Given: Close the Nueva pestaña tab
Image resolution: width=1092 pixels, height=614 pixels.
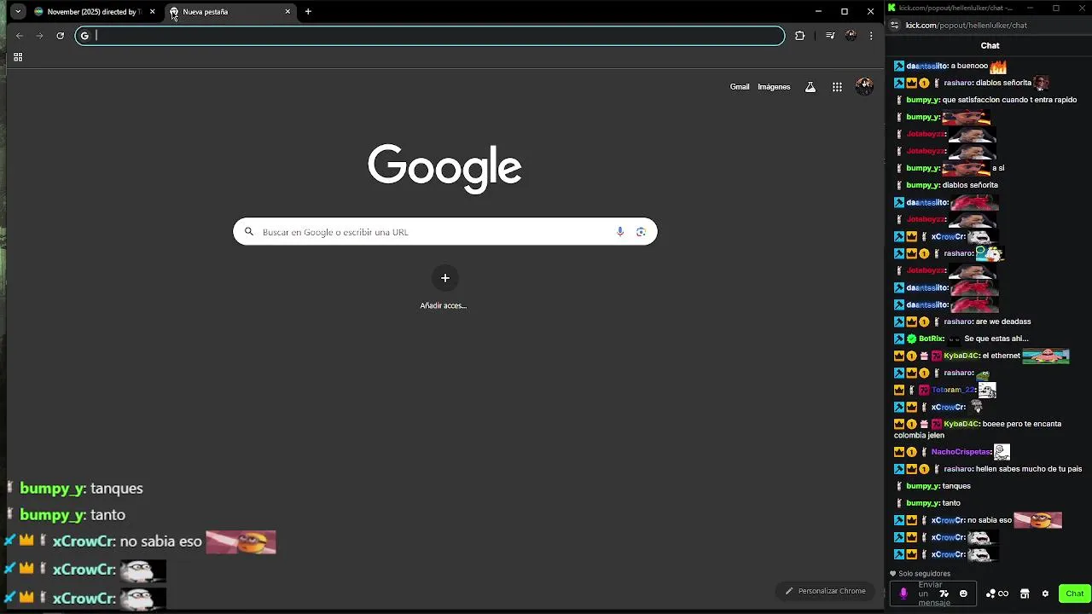Looking at the screenshot, I should pyautogui.click(x=288, y=12).
